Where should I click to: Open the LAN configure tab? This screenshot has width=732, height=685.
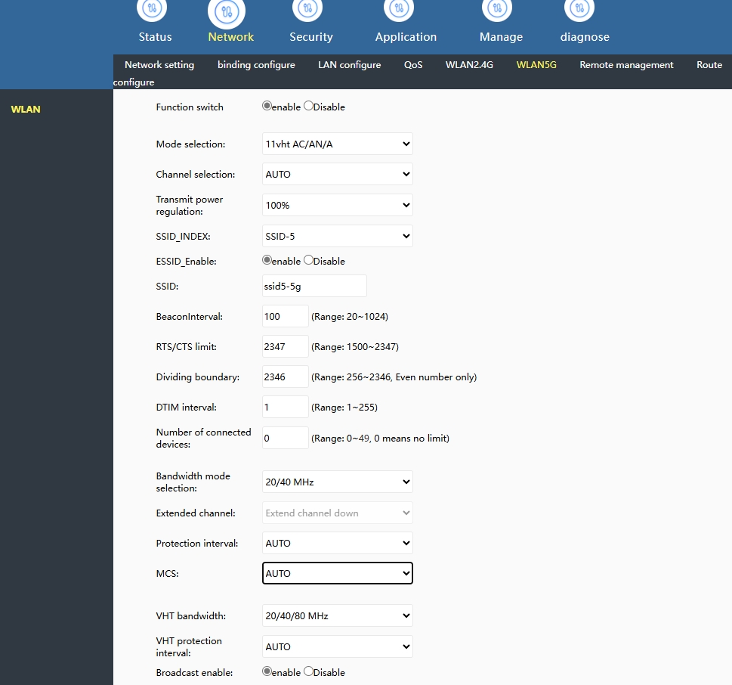349,65
